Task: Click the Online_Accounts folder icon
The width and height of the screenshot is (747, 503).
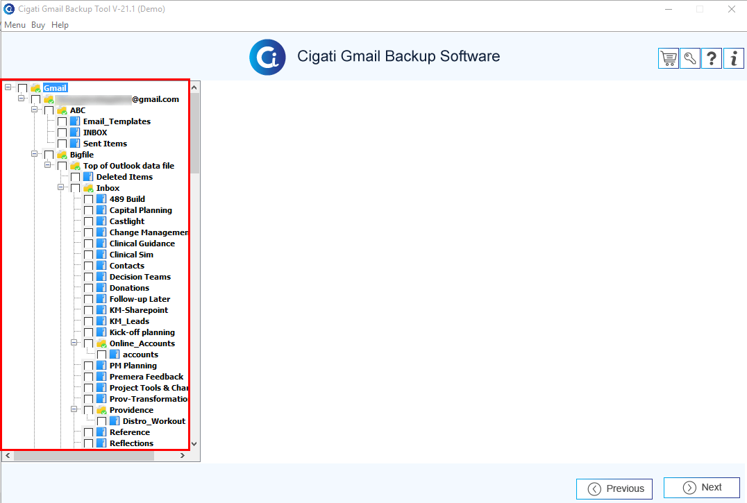Action: (x=101, y=343)
